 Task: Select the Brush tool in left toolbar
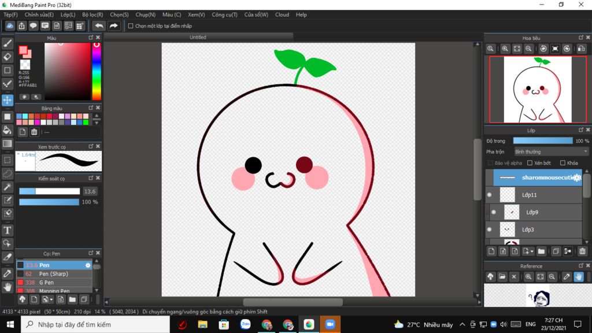click(x=7, y=43)
